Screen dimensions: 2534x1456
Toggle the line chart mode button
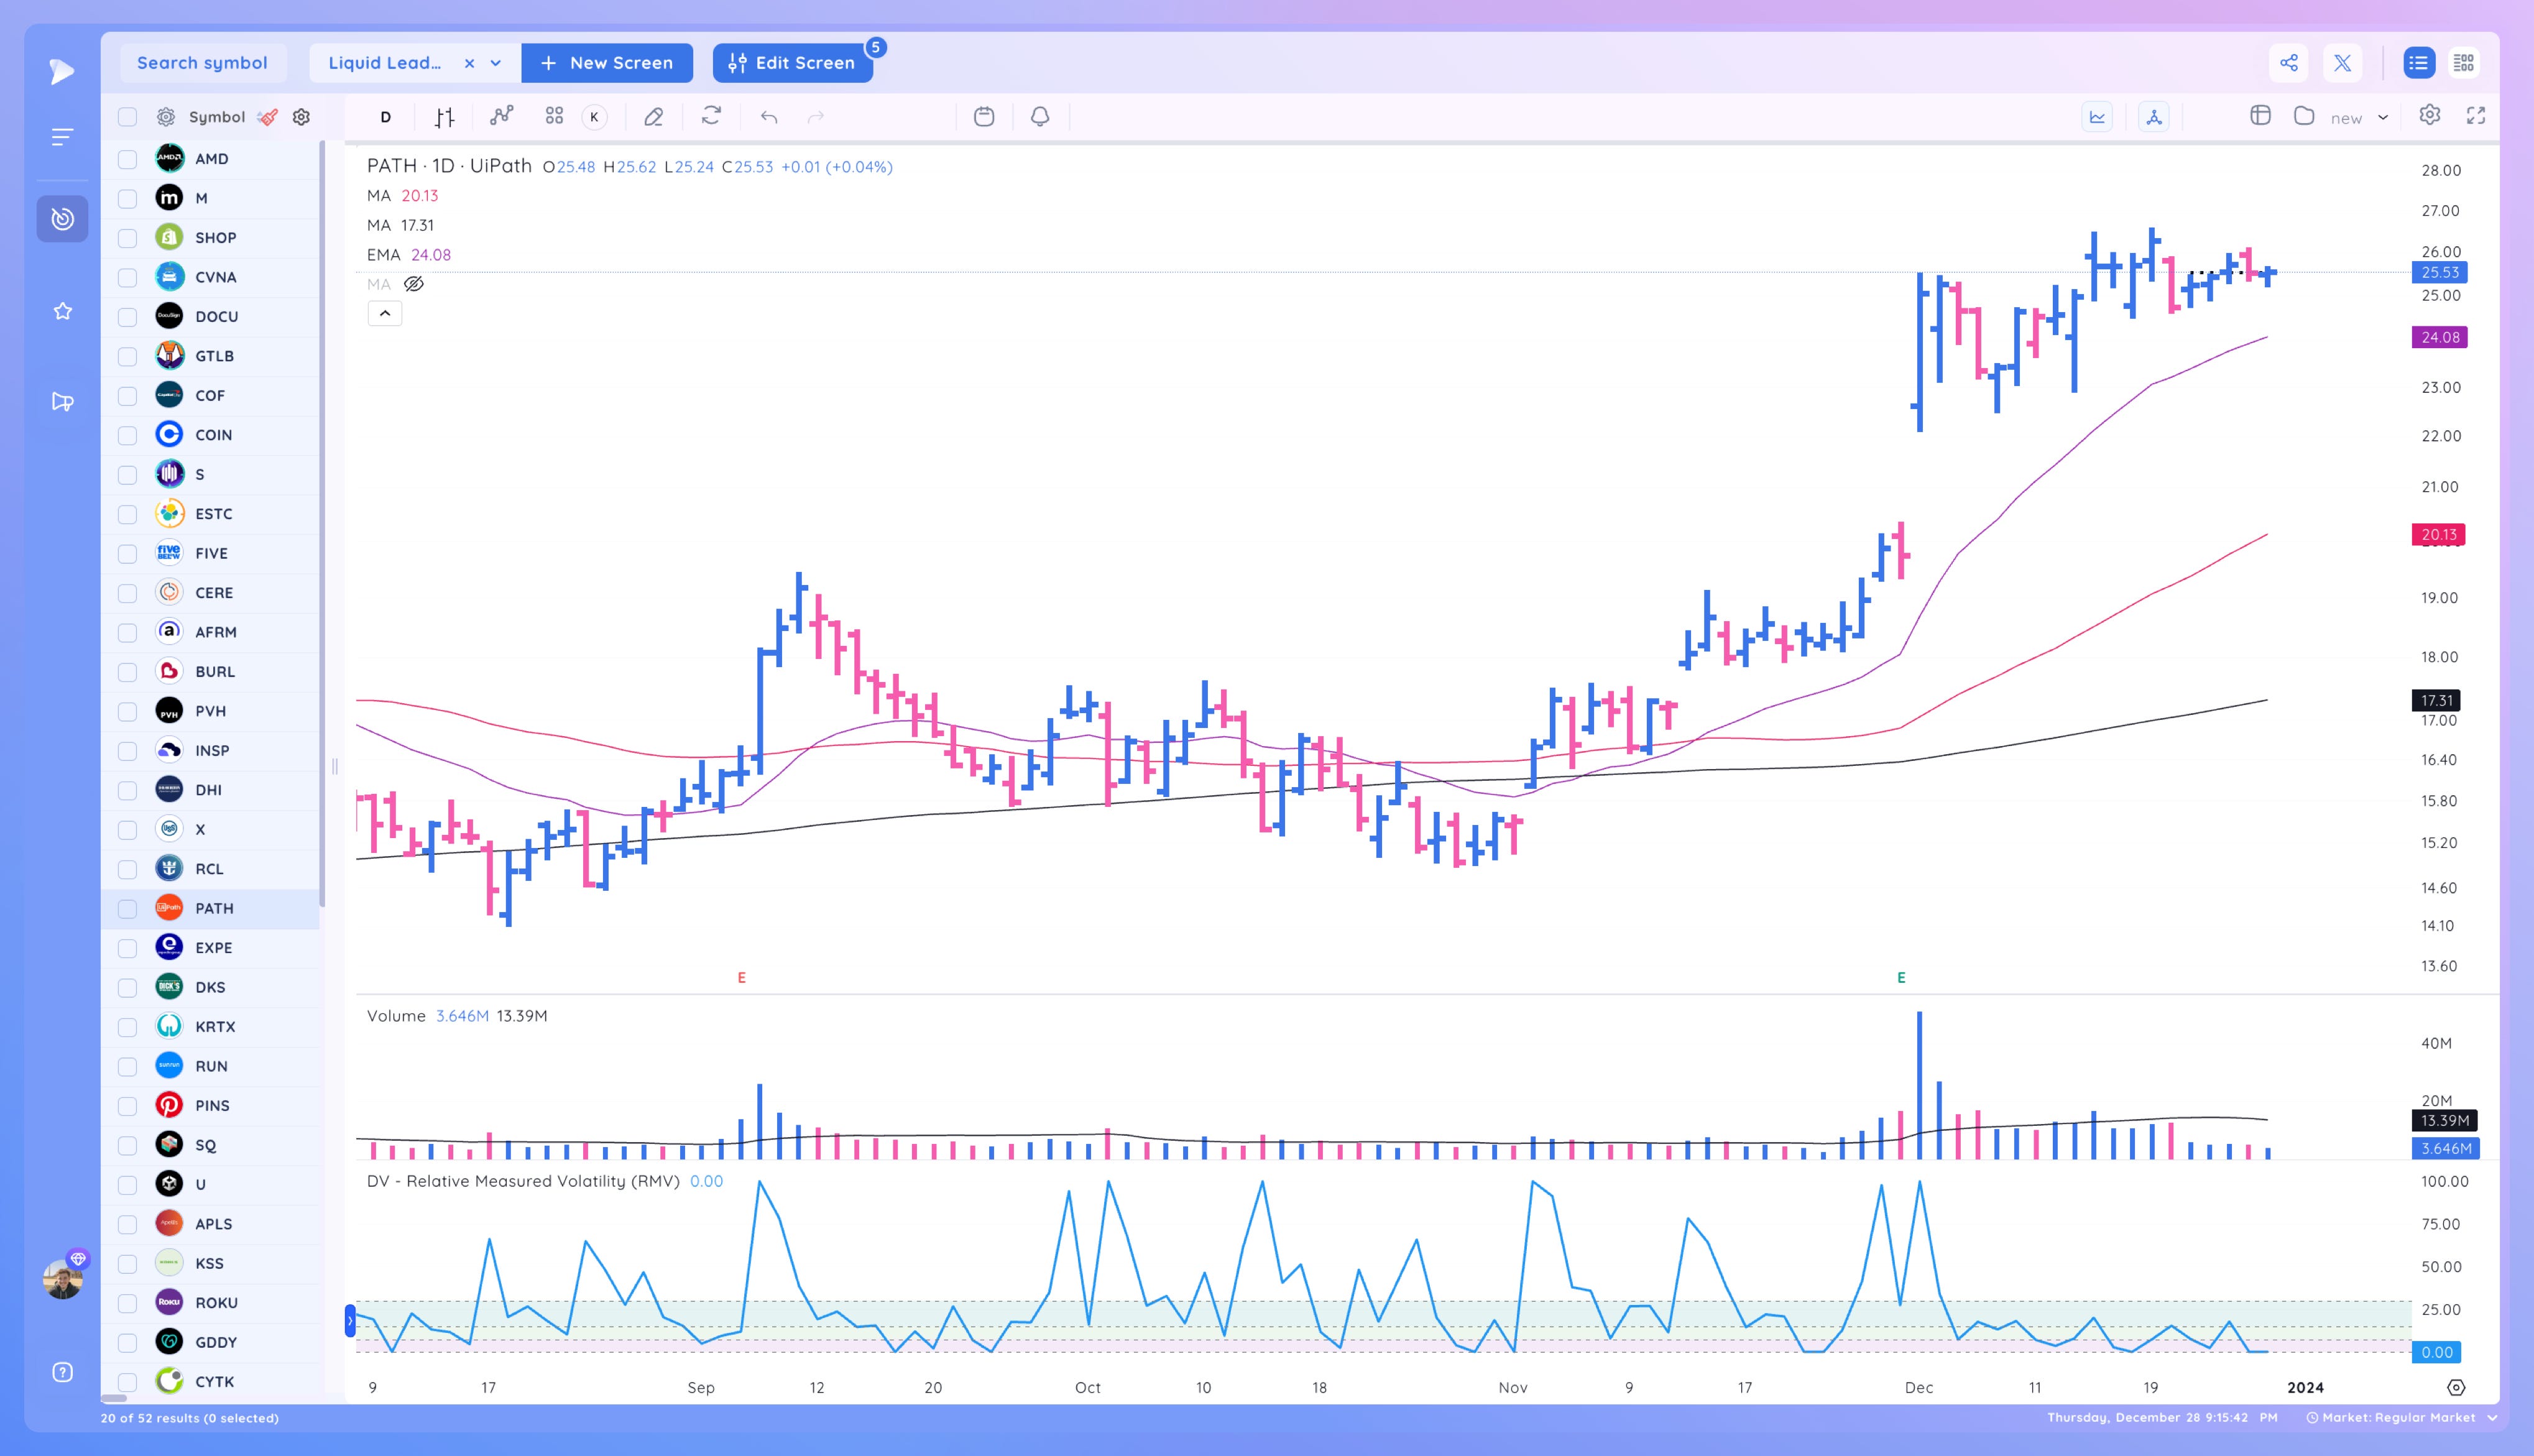tap(2097, 117)
